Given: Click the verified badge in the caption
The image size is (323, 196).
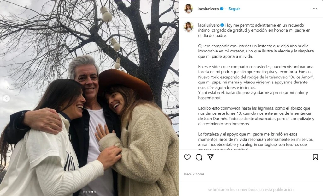Looking at the screenshot, I should click(x=222, y=25).
